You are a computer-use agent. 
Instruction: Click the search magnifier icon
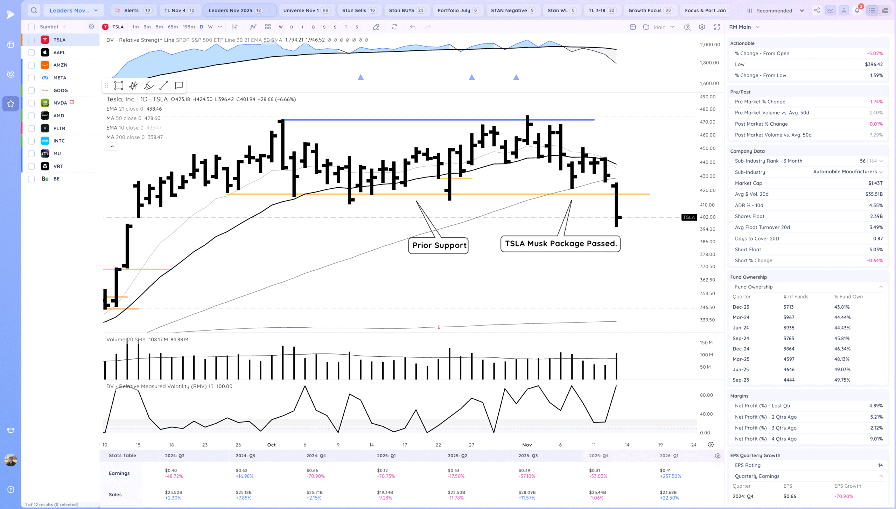[x=34, y=11]
